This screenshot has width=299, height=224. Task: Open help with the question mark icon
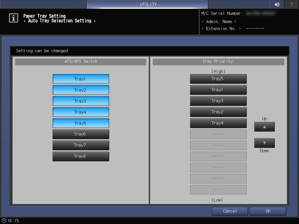(x=291, y=4)
